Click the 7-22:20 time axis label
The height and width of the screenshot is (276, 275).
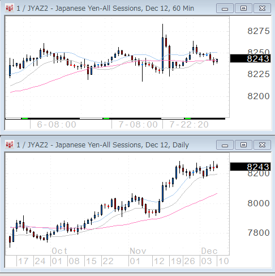189,125
